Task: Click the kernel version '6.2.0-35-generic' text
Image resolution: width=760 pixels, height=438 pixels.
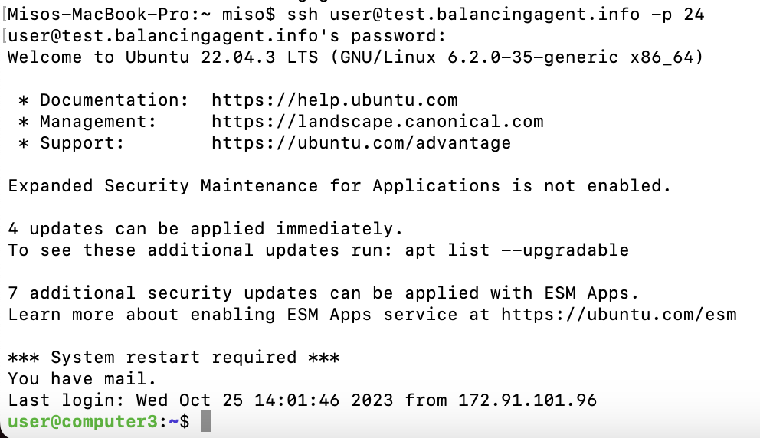Action: tap(532, 57)
